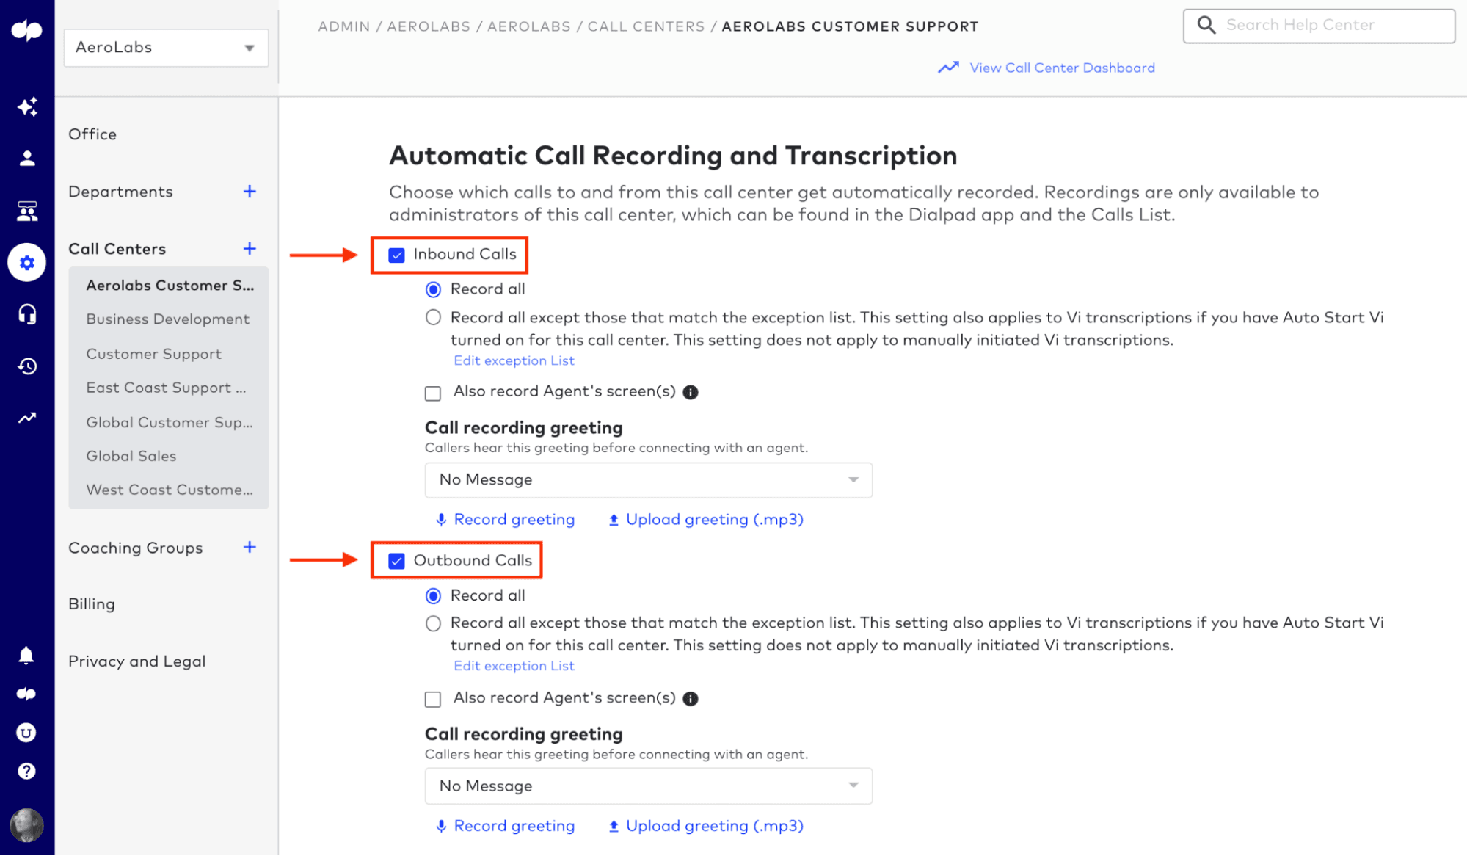Toggle the Outbound Calls recording checkbox
This screenshot has height=856, width=1467.
(396, 560)
